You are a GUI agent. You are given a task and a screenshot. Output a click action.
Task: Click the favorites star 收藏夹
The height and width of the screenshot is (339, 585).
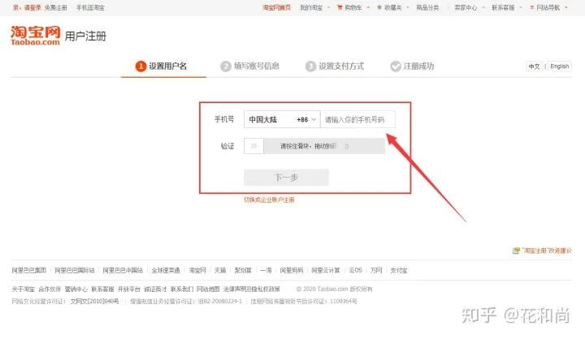(x=379, y=7)
